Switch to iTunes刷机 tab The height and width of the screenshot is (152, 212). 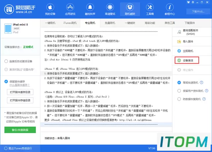pyautogui.click(x=70, y=23)
